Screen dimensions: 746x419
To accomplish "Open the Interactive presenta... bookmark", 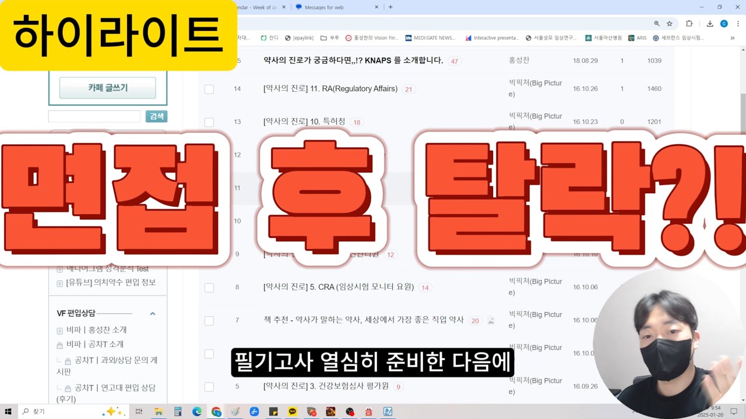I will 492,38.
